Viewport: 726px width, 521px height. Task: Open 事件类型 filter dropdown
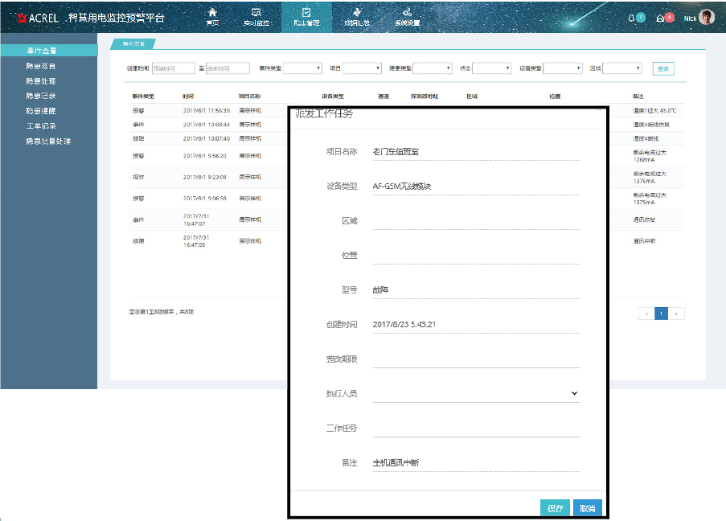[x=302, y=68]
